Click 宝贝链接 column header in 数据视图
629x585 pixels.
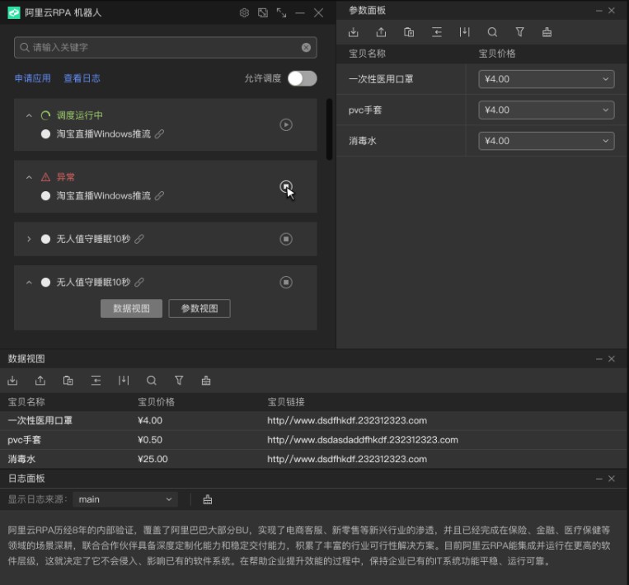[x=286, y=402]
